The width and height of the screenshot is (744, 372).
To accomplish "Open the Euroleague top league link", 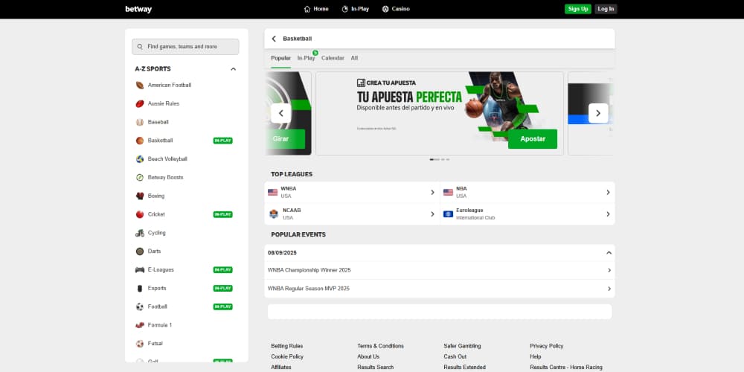I will point(527,214).
